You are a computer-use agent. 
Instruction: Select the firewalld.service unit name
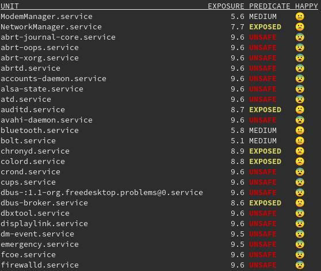[40, 265]
